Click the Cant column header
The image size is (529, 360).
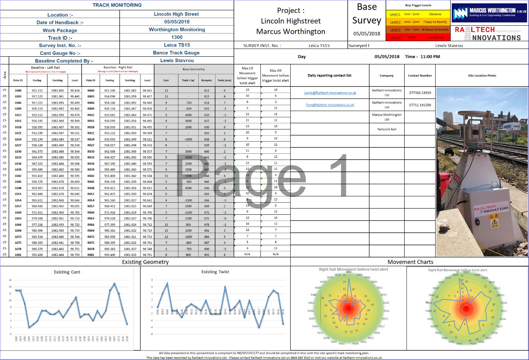(166, 80)
